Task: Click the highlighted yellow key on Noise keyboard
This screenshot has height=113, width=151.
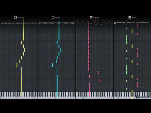Action: 132,95
